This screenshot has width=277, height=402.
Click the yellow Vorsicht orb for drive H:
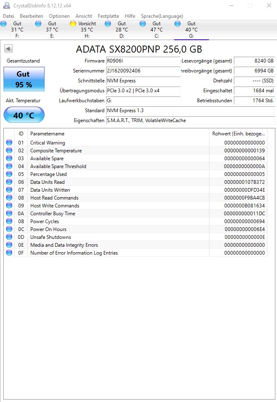(73, 24)
